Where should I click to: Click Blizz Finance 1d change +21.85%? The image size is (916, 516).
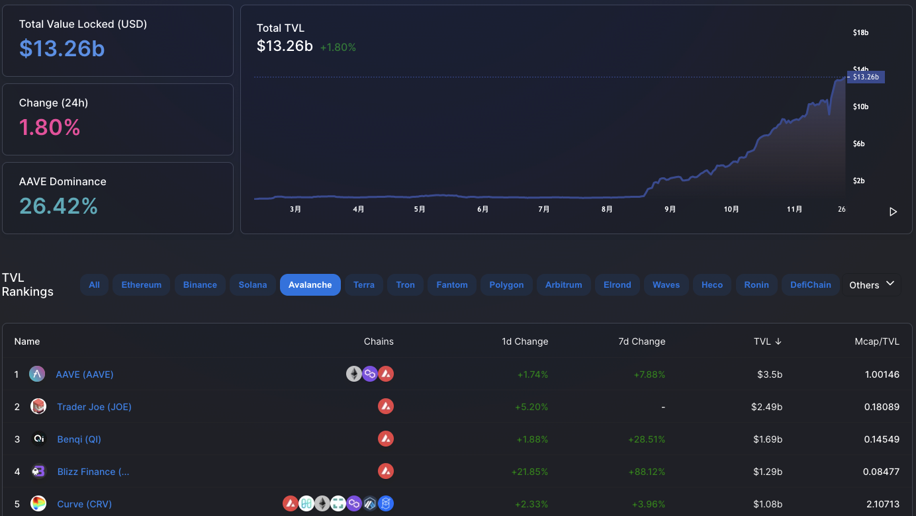529,472
